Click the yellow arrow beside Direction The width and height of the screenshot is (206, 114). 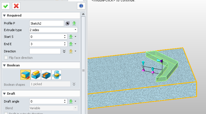[71, 51]
